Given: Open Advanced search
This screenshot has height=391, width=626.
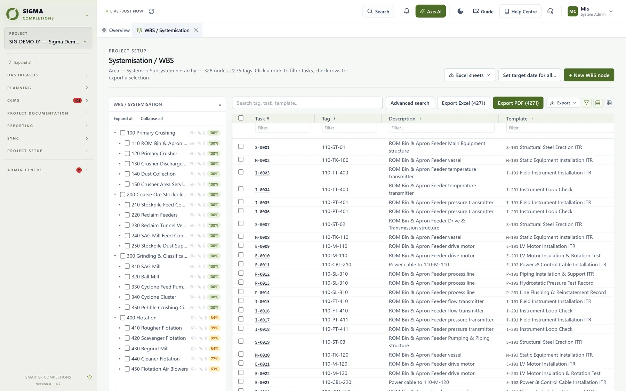Looking at the screenshot, I should [x=410, y=103].
